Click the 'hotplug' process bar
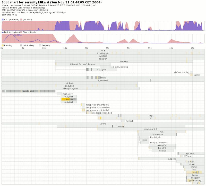This screenshot has width=206, height=186. [124, 61]
